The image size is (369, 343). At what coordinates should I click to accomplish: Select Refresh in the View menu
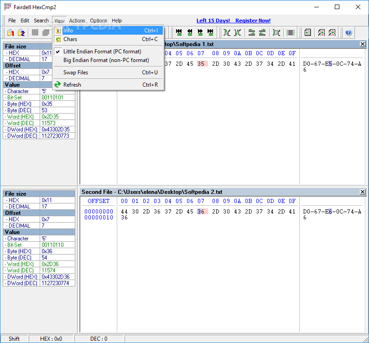[72, 85]
